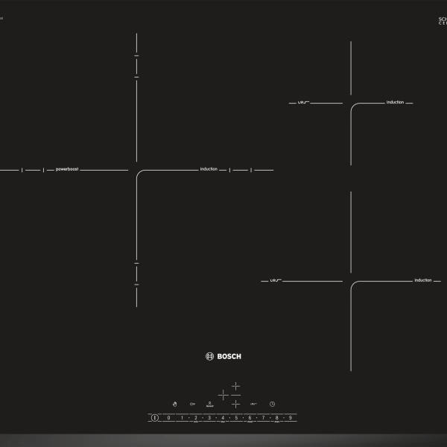Viewport: 447px width, 447px height.
Task: Select the left cooking zone cross
Action: click(223, 395)
